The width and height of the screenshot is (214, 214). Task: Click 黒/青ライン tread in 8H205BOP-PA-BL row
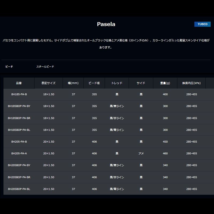117,189
